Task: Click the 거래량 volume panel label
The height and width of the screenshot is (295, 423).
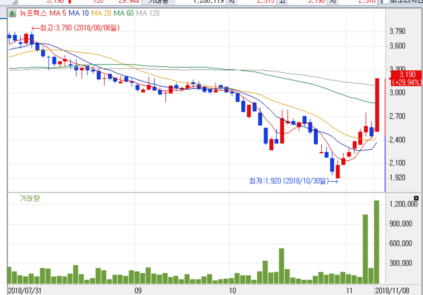Action: click(30, 198)
